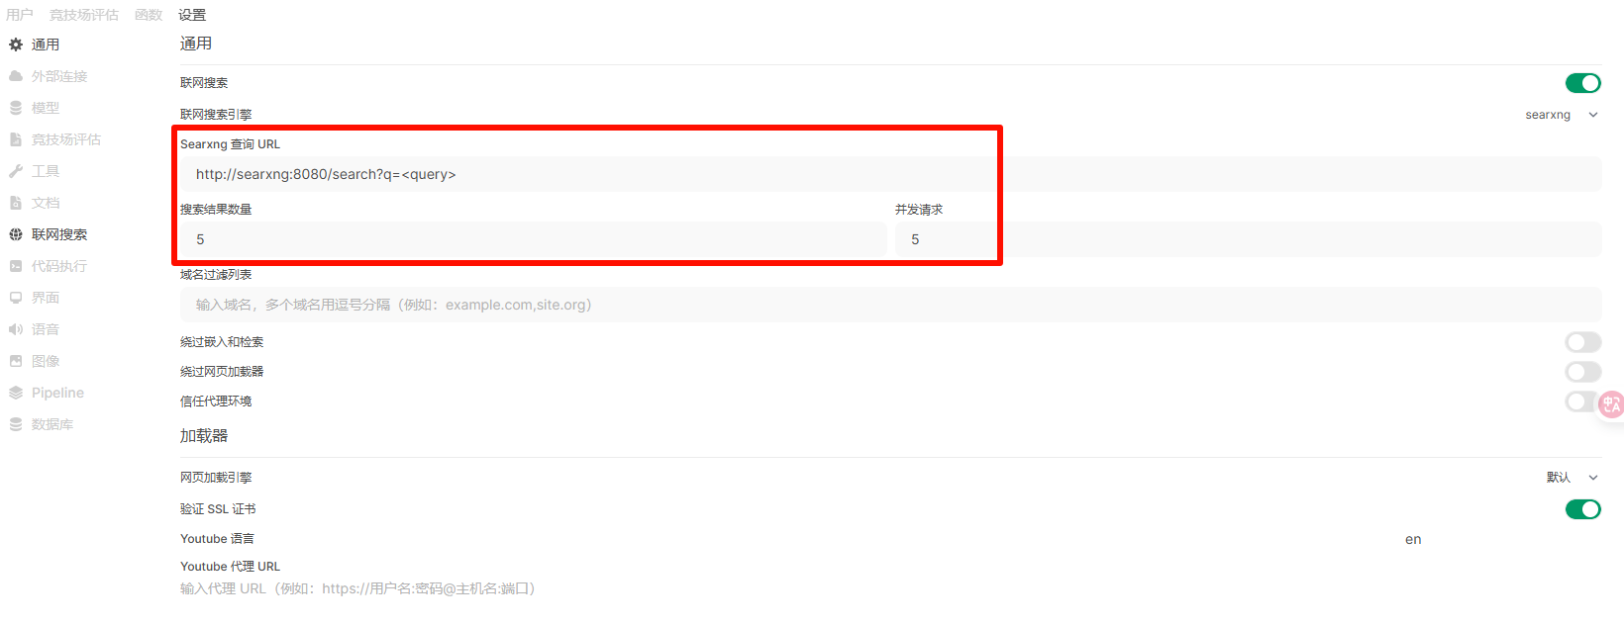The height and width of the screenshot is (626, 1624).
Task: Open the 图像 settings section
Action: [46, 361]
